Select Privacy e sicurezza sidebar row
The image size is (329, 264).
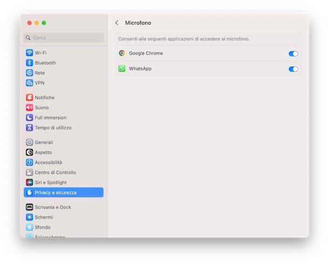click(64, 192)
